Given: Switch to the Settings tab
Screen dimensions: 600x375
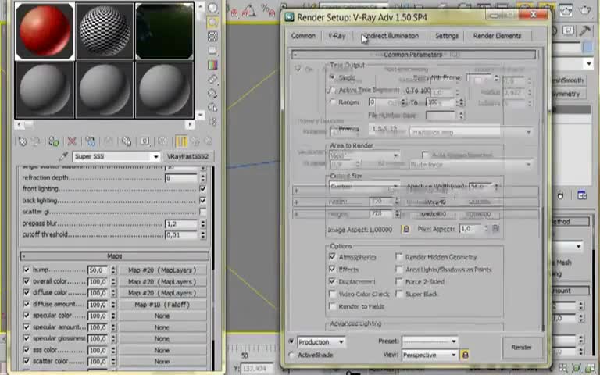Looking at the screenshot, I should 447,36.
